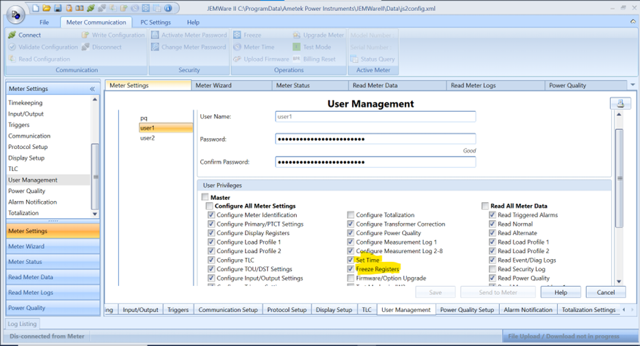The width and height of the screenshot is (640, 346).
Task: Open tab overflow dropdown beside Power Quality tab
Action: pos(632,85)
